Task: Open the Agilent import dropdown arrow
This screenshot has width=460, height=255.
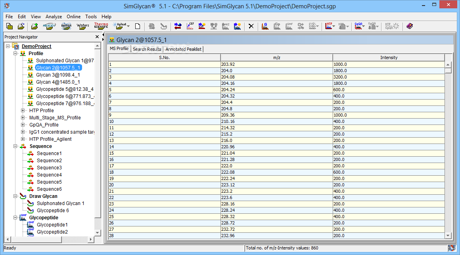Action: 128,27
